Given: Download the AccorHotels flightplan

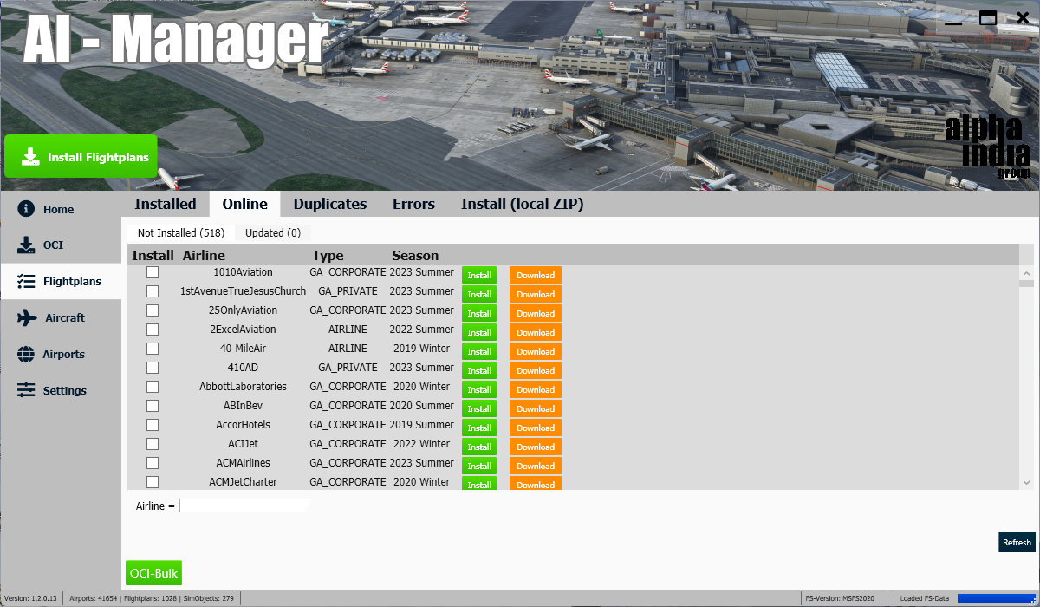Looking at the screenshot, I should [536, 428].
